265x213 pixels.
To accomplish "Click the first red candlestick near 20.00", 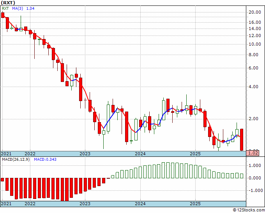I will 3,15.
